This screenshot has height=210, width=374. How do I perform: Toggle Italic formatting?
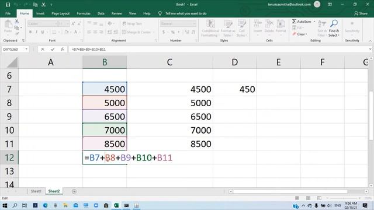pyautogui.click(x=36, y=32)
